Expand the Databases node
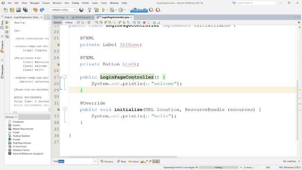 (x=6, y=122)
